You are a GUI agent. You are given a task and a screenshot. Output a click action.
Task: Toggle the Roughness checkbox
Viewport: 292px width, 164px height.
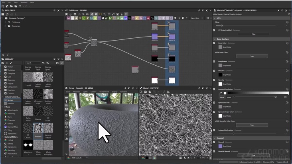(214, 61)
